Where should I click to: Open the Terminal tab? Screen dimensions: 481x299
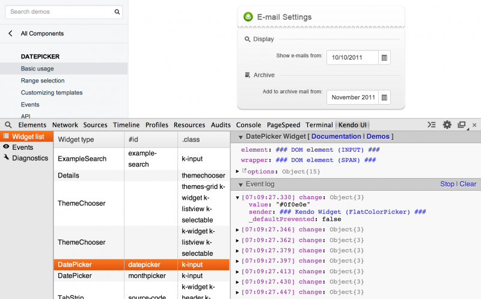pyautogui.click(x=319, y=125)
